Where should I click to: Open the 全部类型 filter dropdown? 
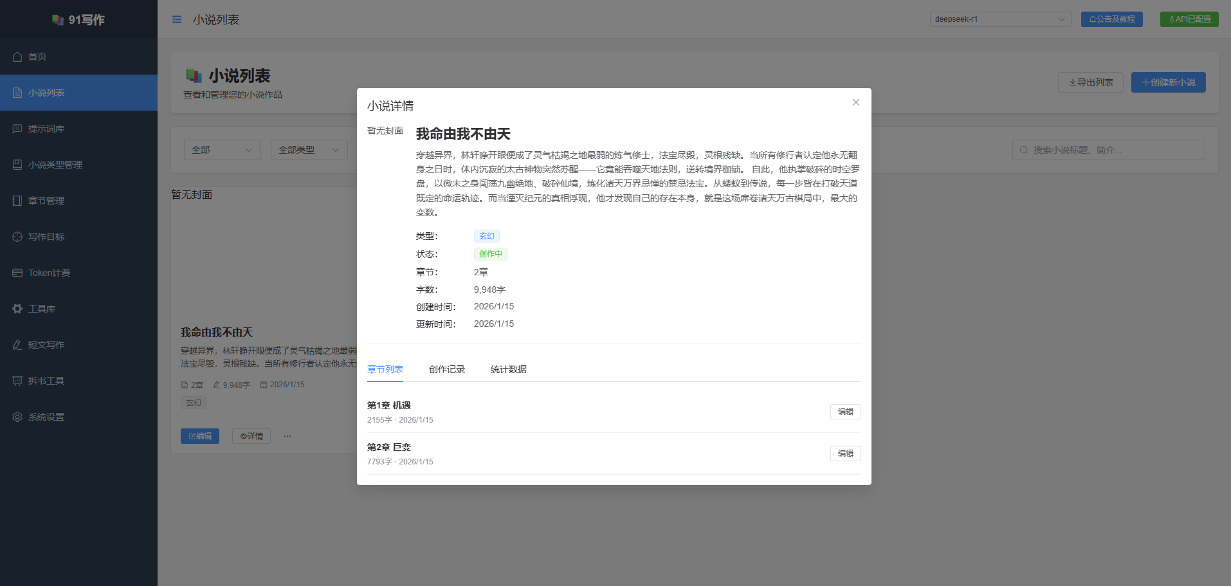[309, 150]
